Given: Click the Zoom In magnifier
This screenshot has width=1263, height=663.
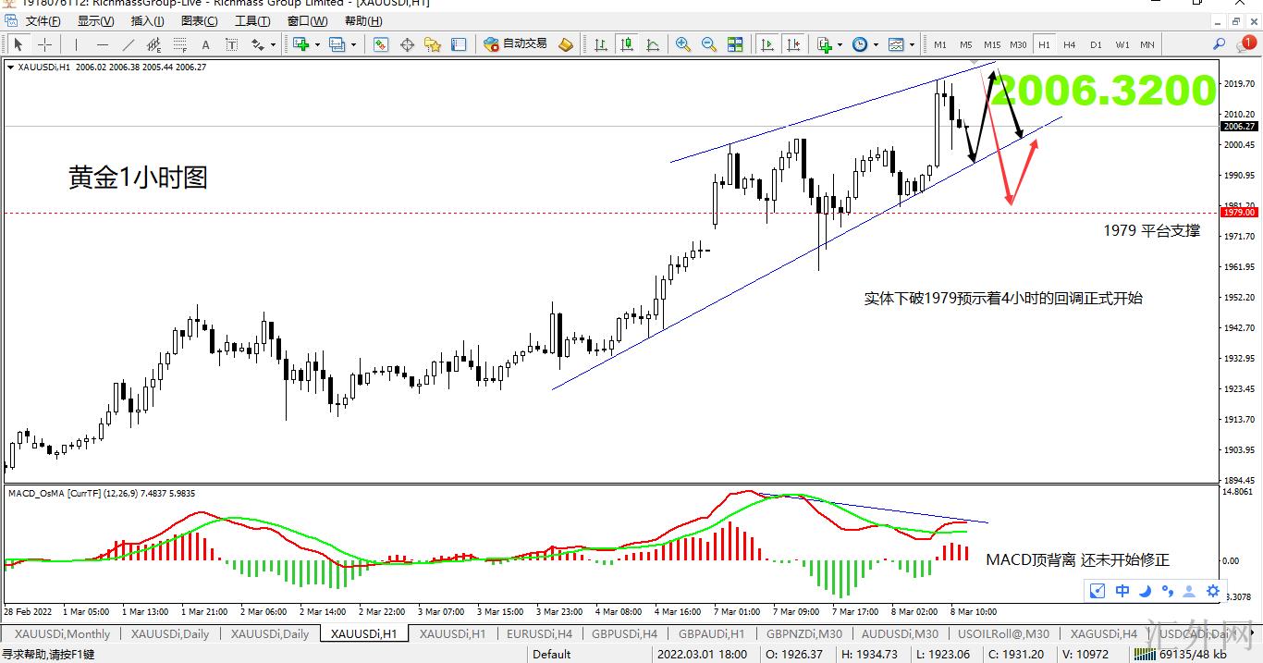Looking at the screenshot, I should [682, 44].
